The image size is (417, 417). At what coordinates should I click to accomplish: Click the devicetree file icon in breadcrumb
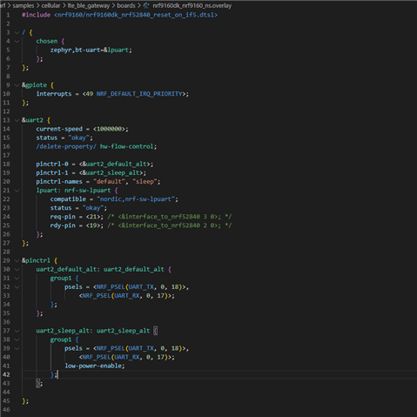coord(146,5)
